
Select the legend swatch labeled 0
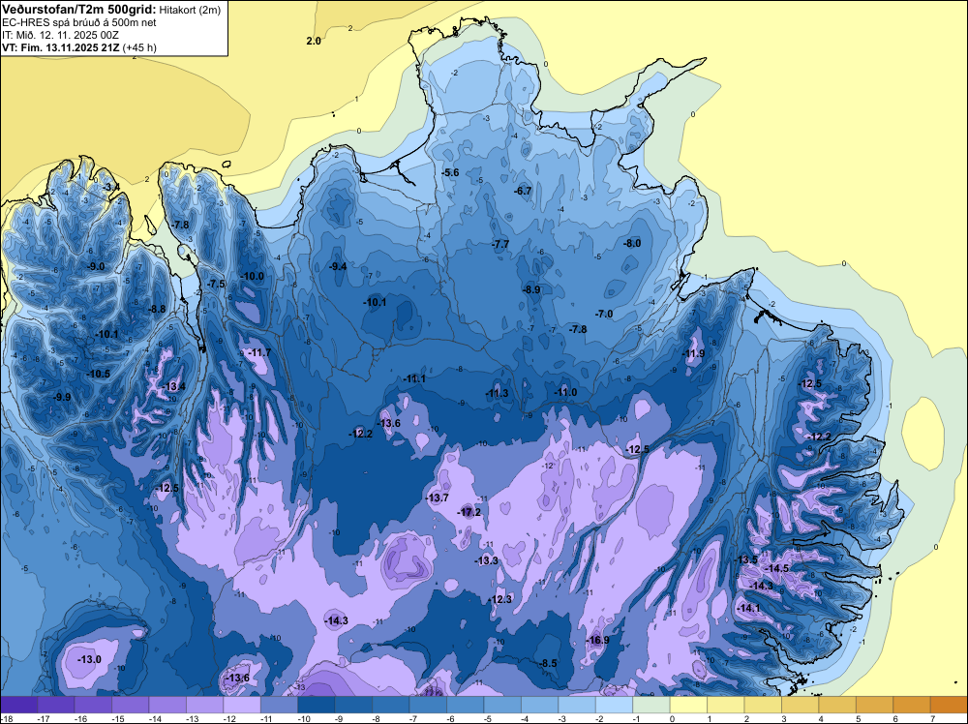tap(688, 705)
